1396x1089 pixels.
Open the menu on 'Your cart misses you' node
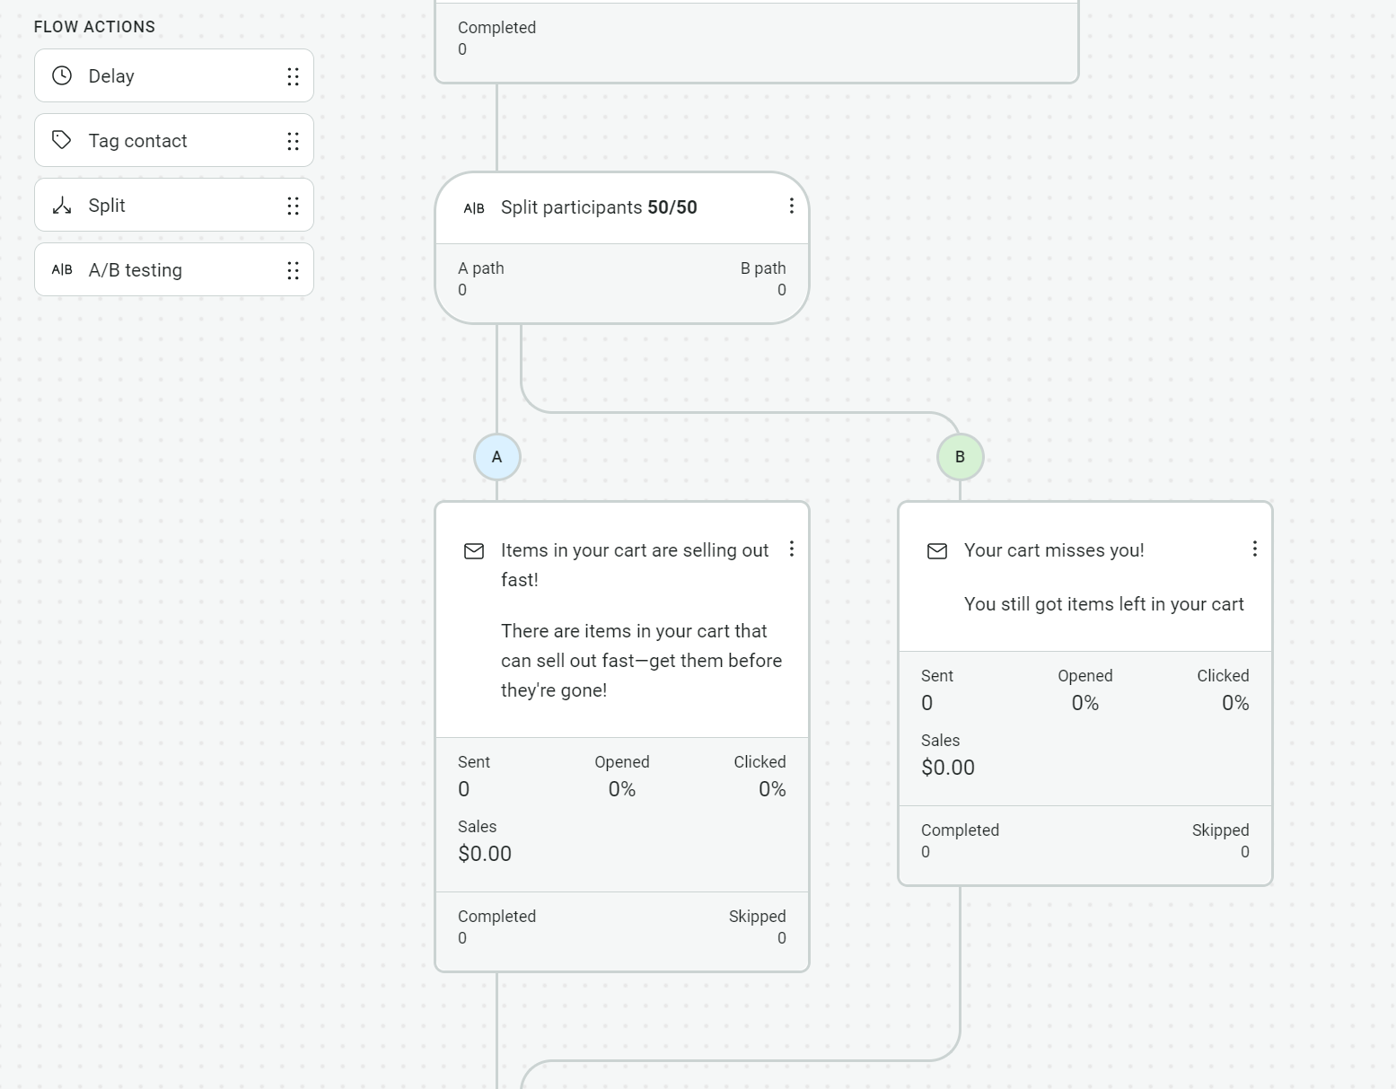coord(1254,549)
